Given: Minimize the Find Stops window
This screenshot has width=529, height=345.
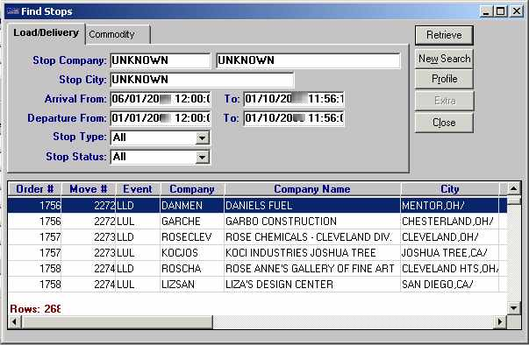Looking at the screenshot, I should tap(486, 11).
